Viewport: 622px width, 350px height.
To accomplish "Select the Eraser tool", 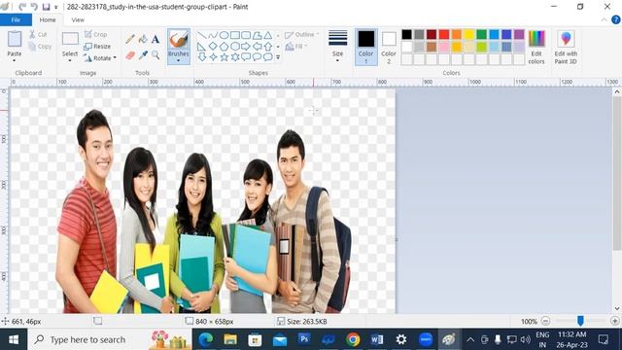I will (x=130, y=55).
